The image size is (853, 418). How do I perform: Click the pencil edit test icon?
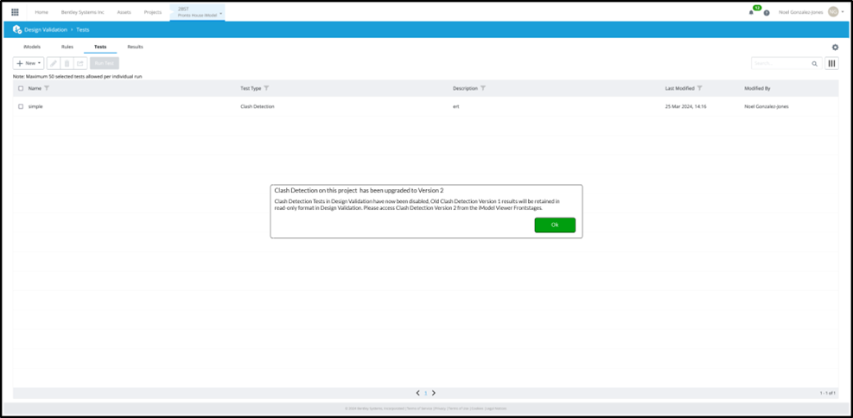[54, 64]
